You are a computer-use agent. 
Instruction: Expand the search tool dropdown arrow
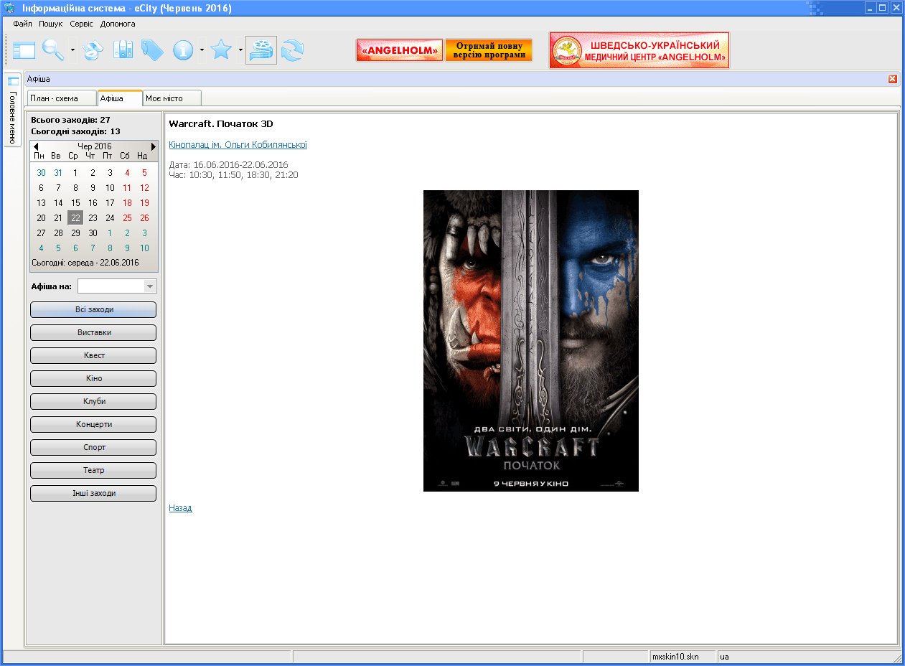pos(73,50)
